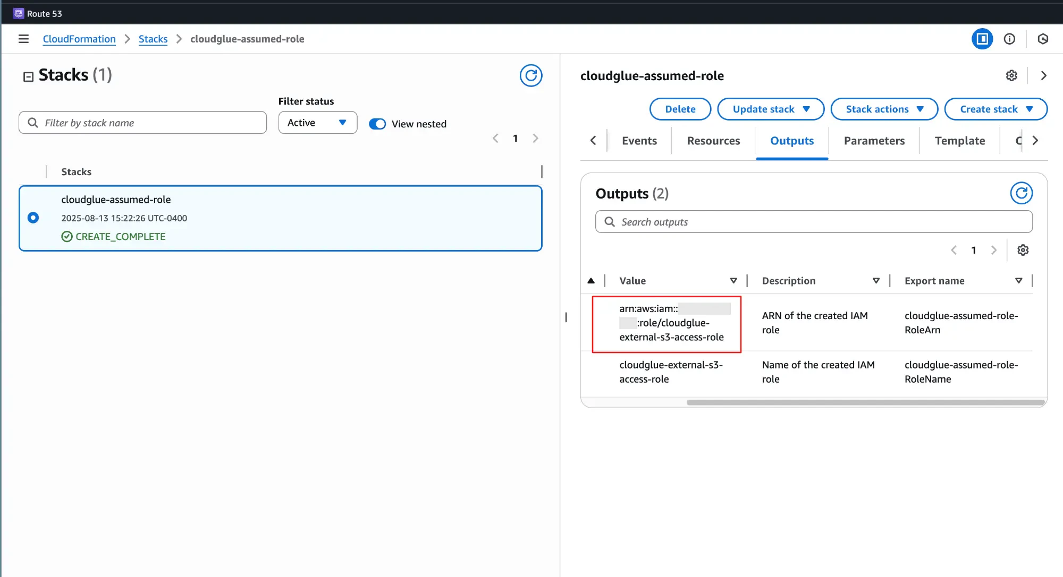The width and height of the screenshot is (1063, 577).
Task: Refresh the Outputs table
Action: point(1022,193)
